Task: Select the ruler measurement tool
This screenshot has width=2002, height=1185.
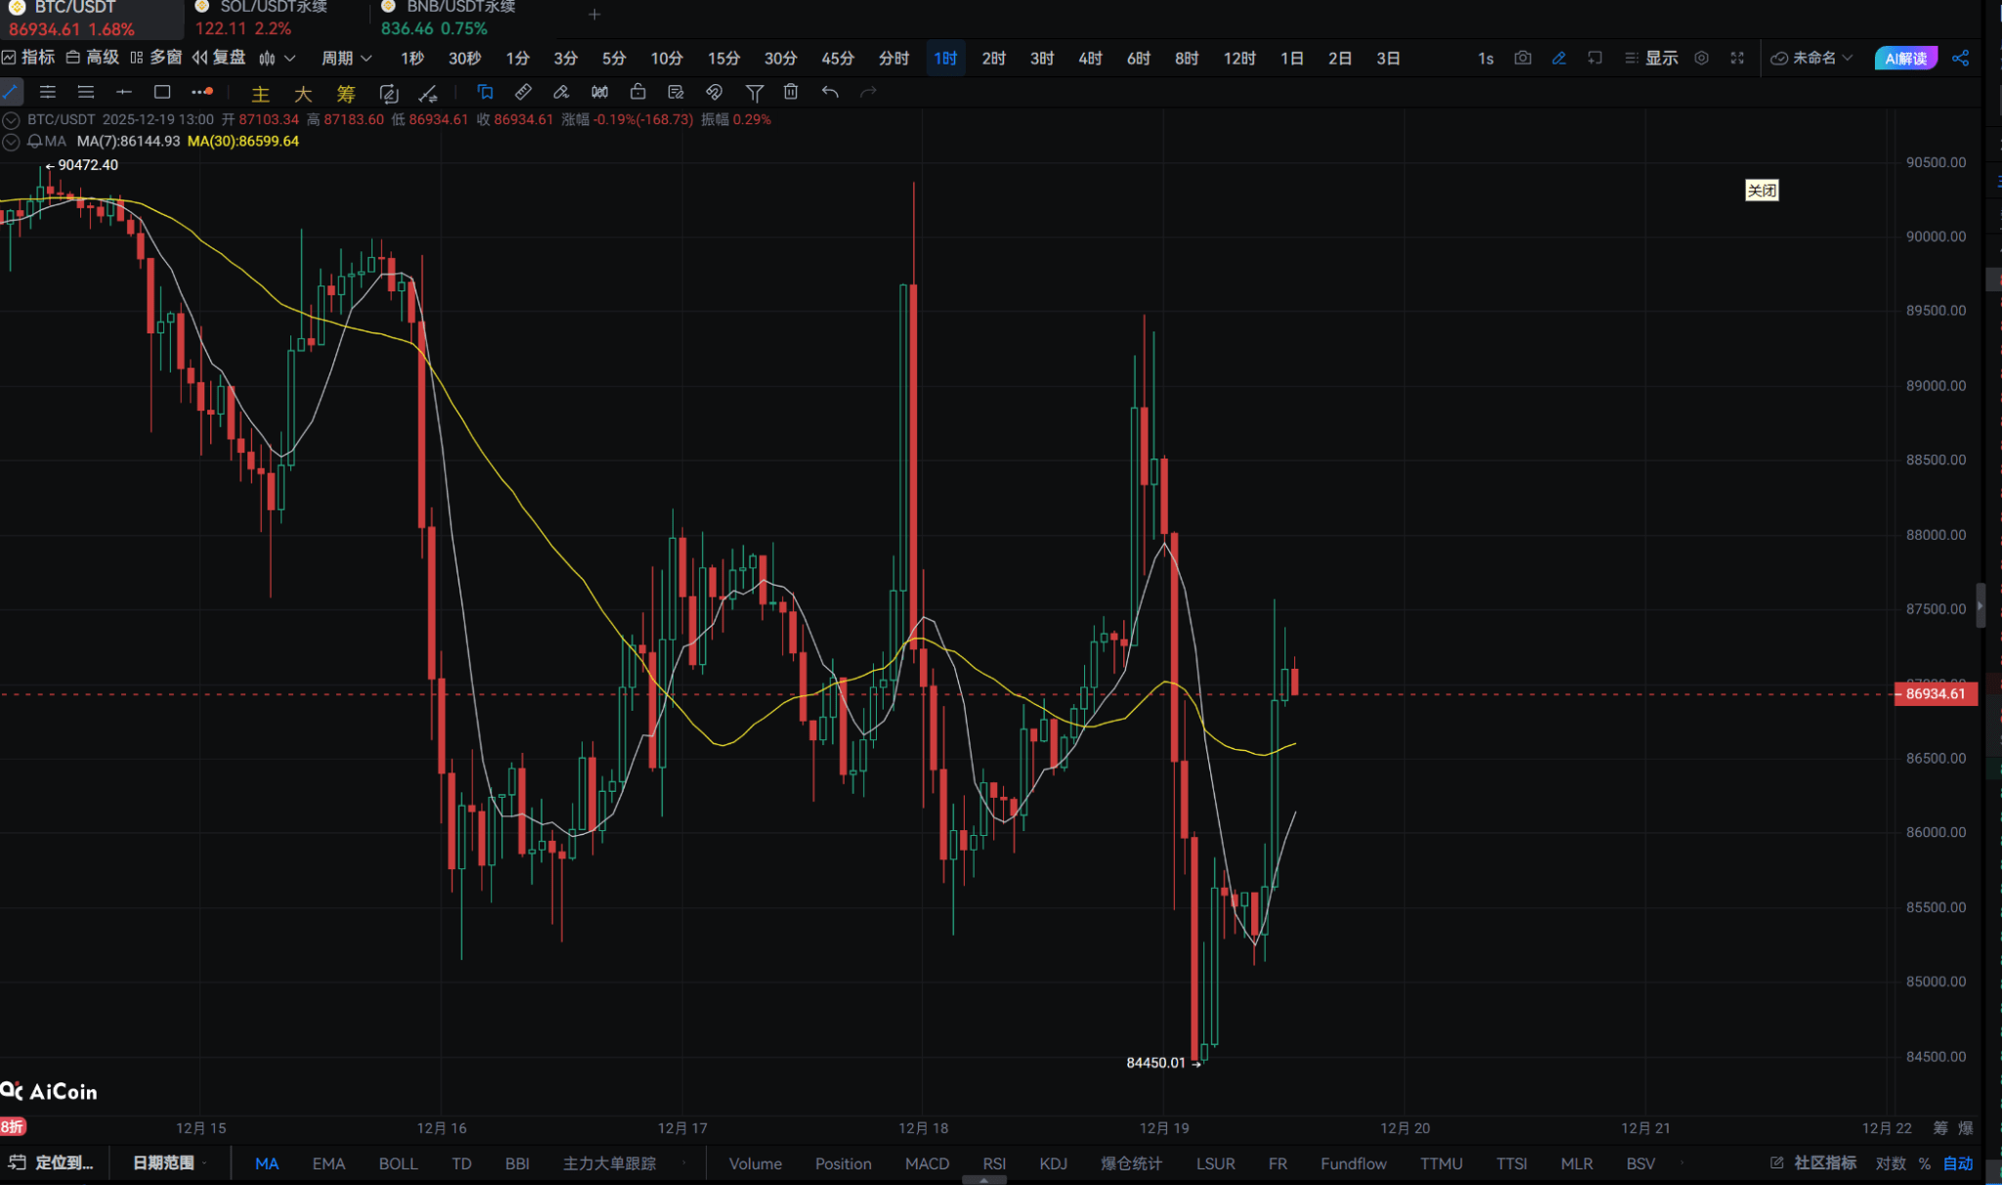Action: click(x=523, y=92)
